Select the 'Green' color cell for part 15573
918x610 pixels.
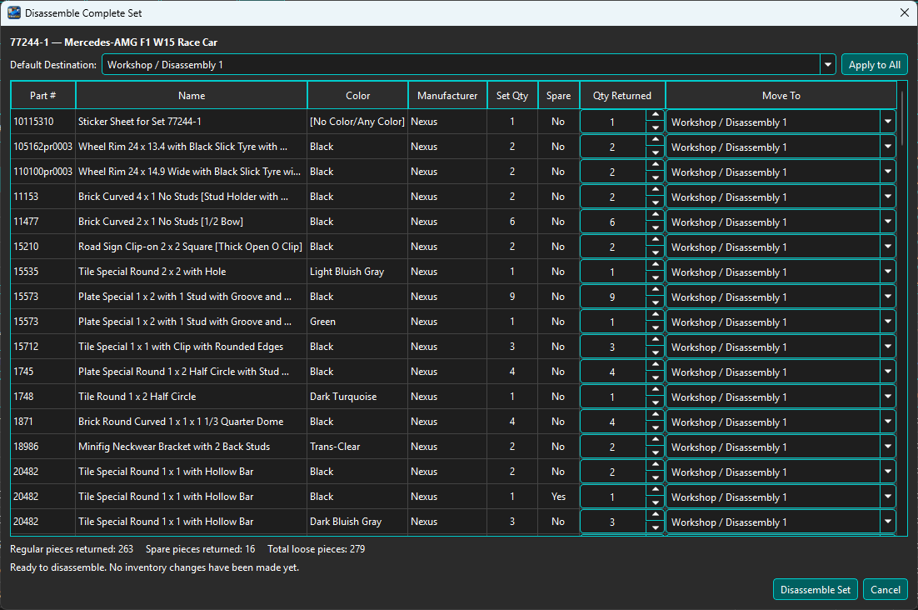click(357, 322)
